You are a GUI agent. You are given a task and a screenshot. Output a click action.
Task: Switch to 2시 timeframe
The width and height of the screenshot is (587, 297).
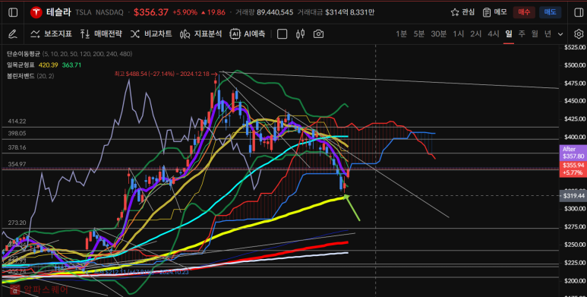coord(476,34)
